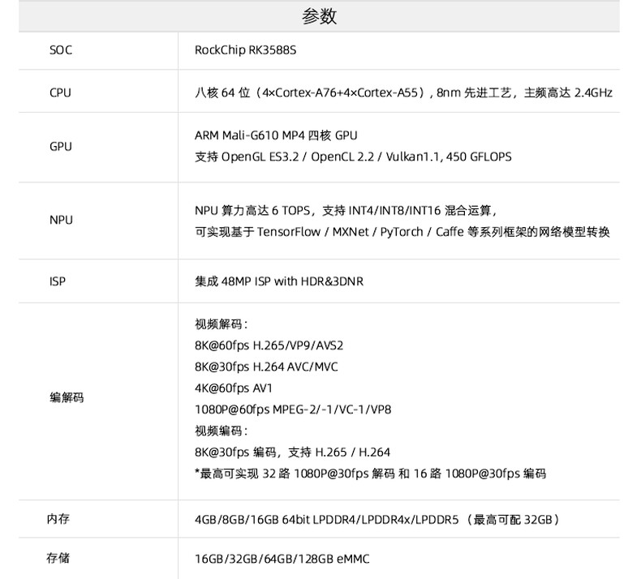Image resolution: width=641 pixels, height=579 pixels.
Task: Click the ARM Mali-G610 MP4 text
Action: (x=276, y=135)
